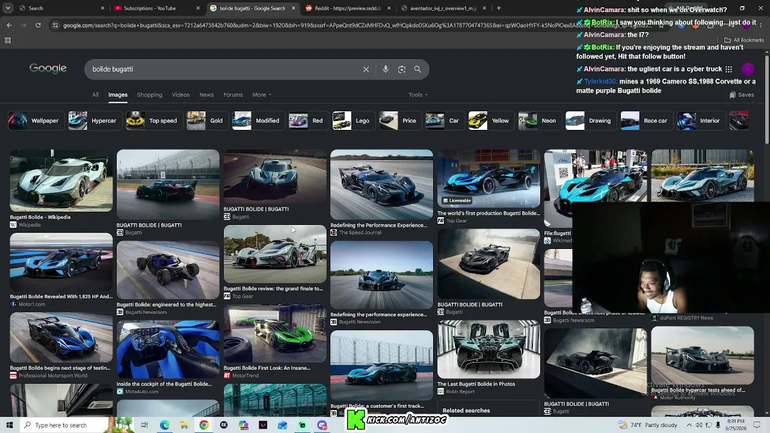Image resolution: width=770 pixels, height=433 pixels.
Task: Open the Bugatti Bolide review Top Gear image
Action: pyautogui.click(x=275, y=254)
